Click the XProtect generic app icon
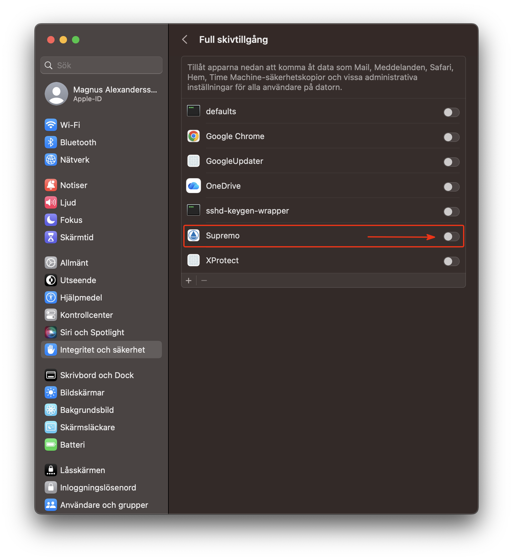The width and height of the screenshot is (513, 560). 194,260
